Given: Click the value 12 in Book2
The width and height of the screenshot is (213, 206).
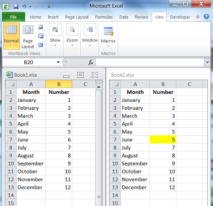Looking at the screenshot, I should point(163,187).
